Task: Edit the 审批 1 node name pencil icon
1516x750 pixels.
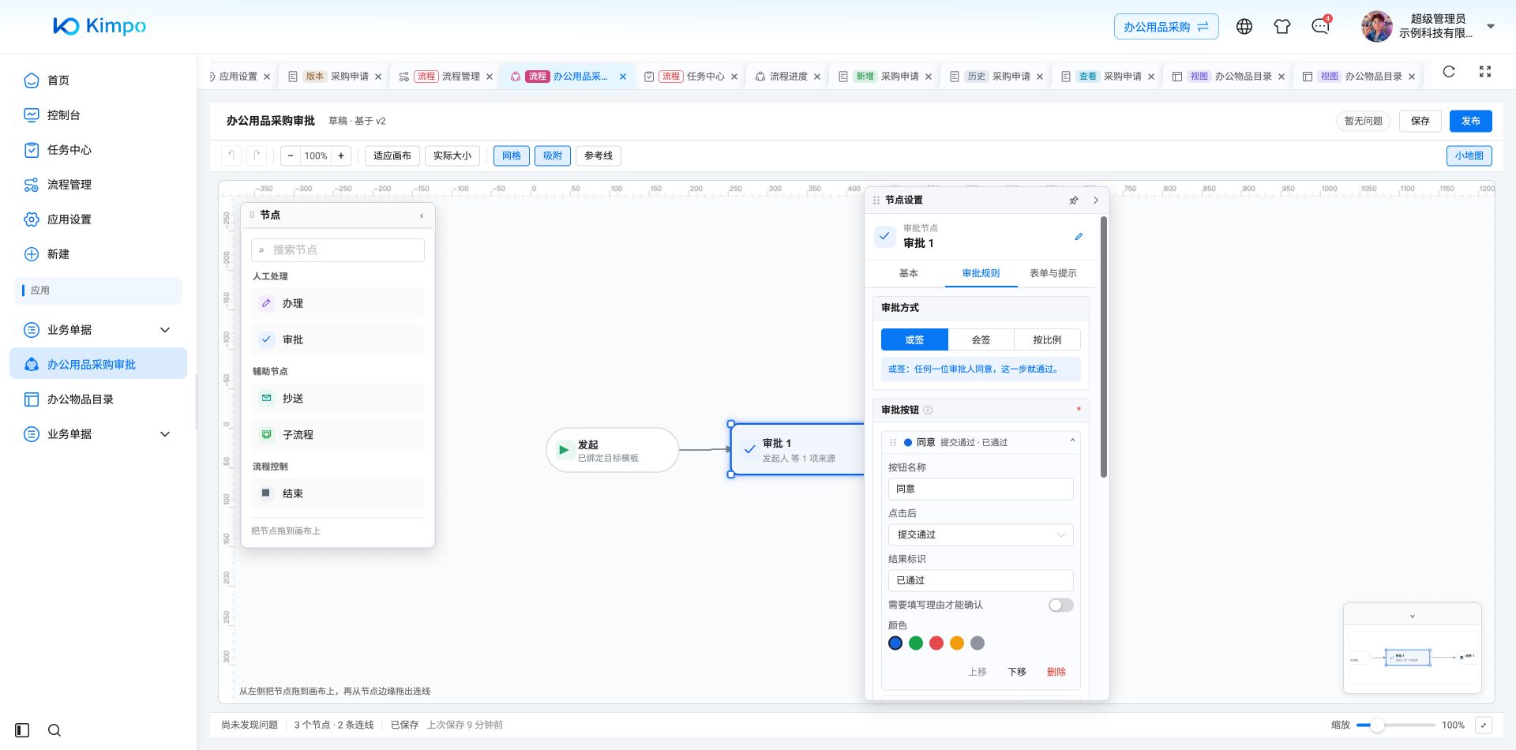Action: click(1079, 236)
